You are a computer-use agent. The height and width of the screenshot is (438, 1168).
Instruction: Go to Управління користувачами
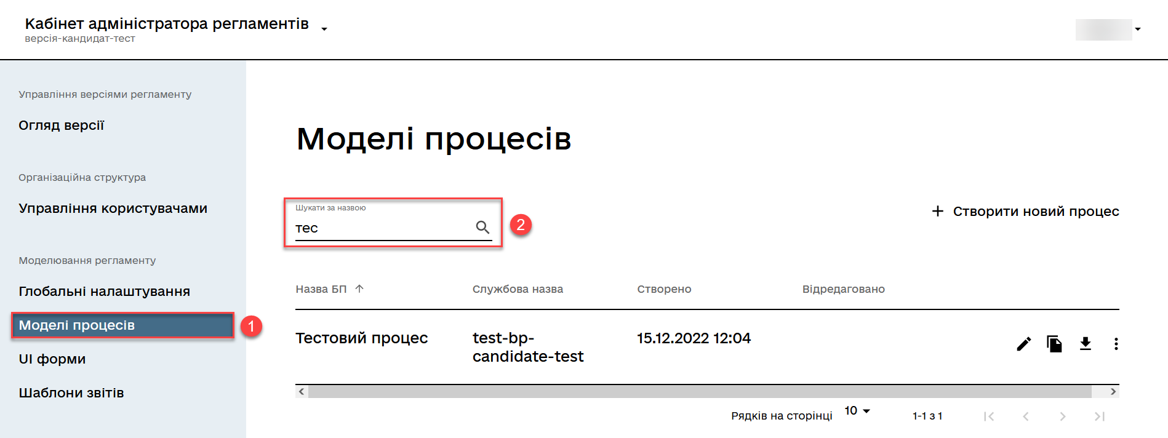(x=113, y=209)
